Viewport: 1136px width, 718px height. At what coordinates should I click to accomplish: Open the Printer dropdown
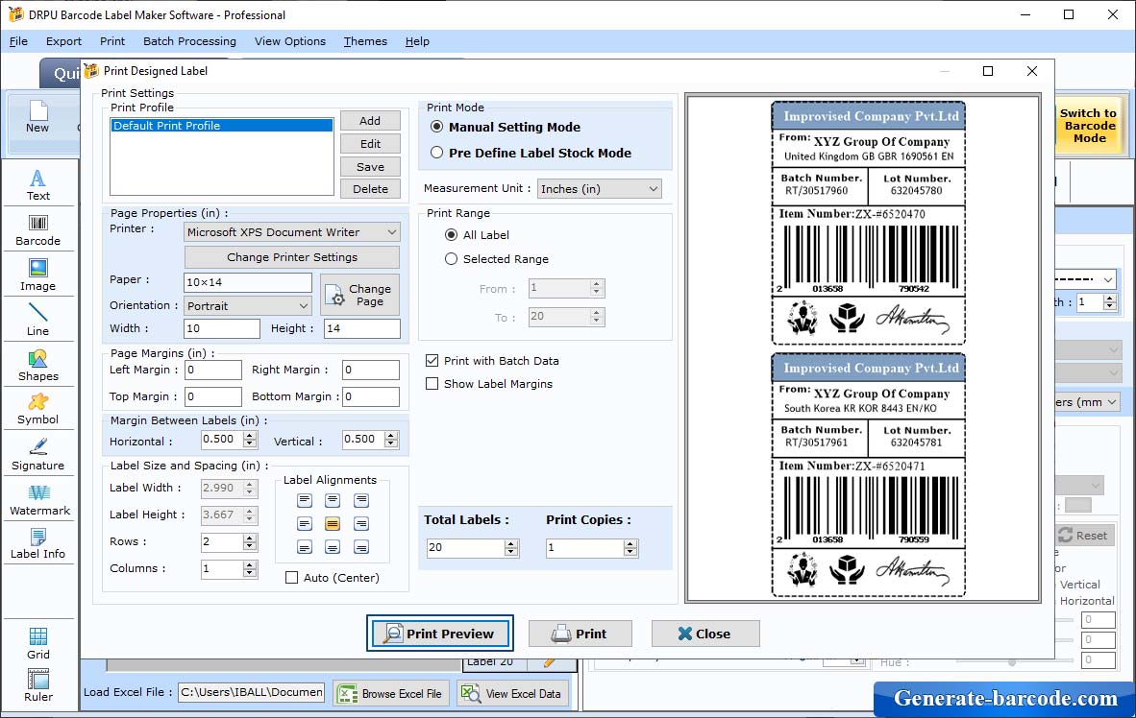[292, 231]
